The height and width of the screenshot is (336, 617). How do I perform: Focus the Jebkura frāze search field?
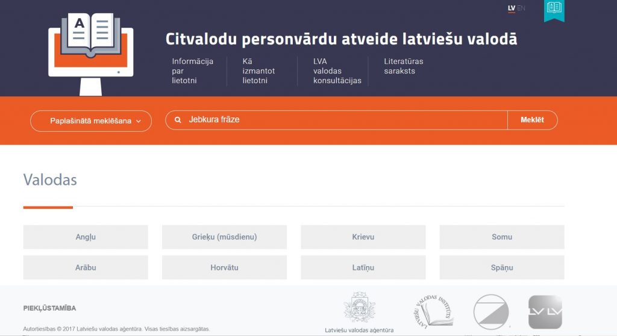343,120
